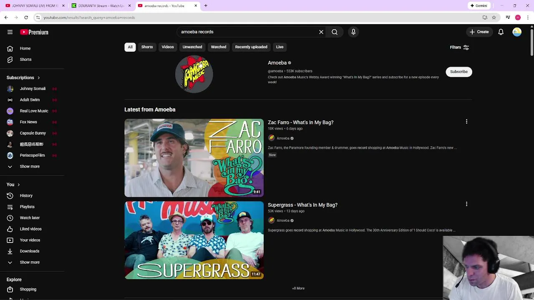Open Zac Farro - What's In My Bag title

[x=301, y=122]
